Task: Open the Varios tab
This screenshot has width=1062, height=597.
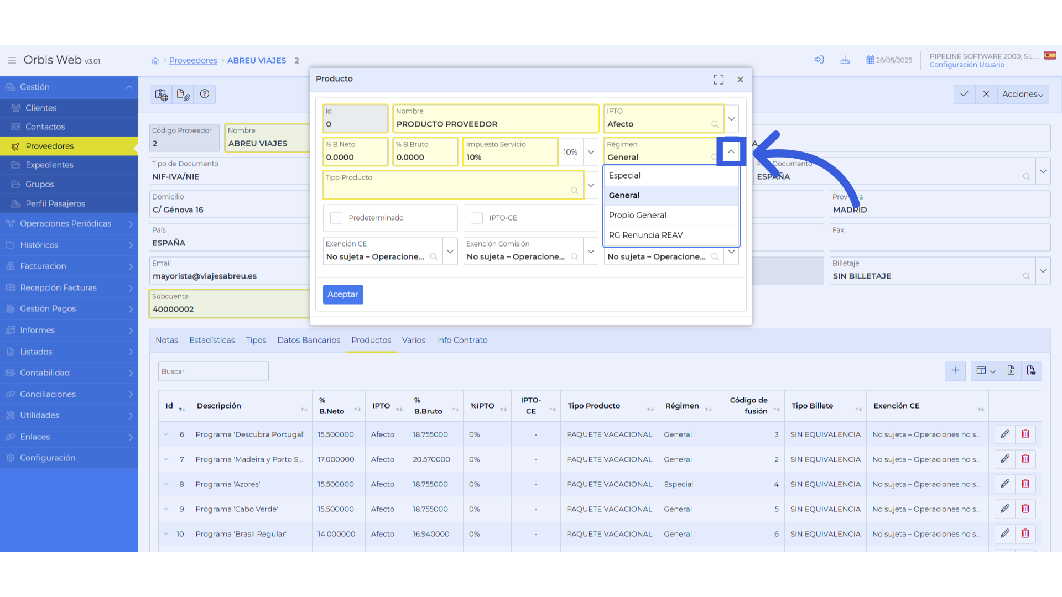Action: [414, 341]
